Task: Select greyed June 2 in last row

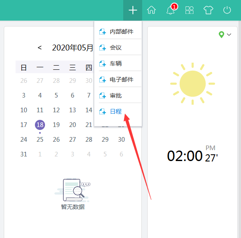Action: point(56,154)
